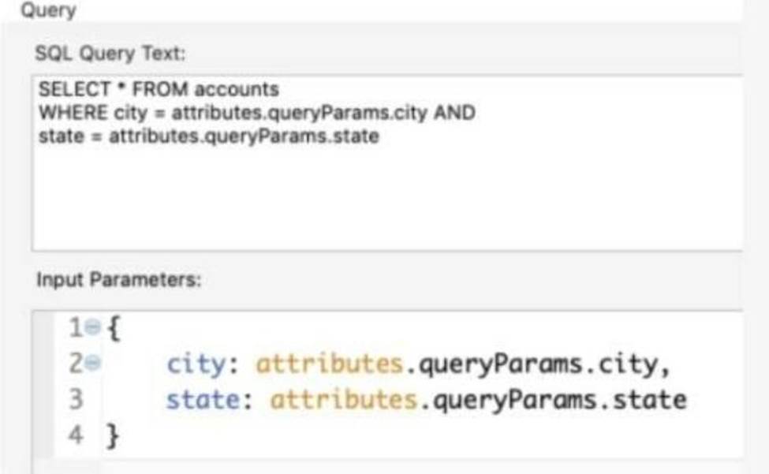Click orange attributes token on city line
The image size is (769, 474).
coord(330,364)
